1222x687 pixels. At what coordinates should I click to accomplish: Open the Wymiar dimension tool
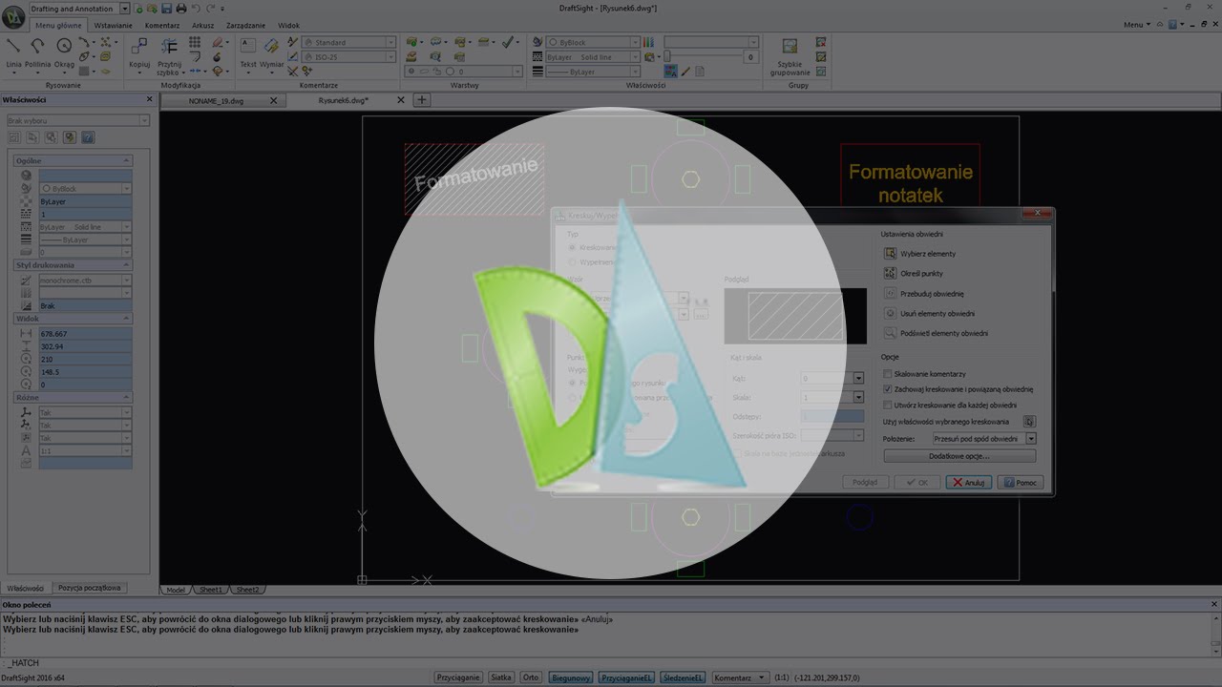[272, 52]
